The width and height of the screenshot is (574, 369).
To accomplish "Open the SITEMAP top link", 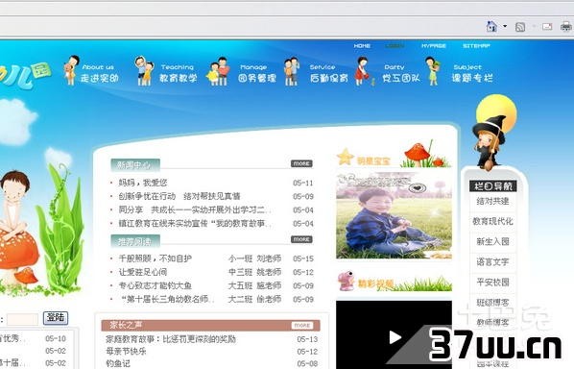I will 476,46.
